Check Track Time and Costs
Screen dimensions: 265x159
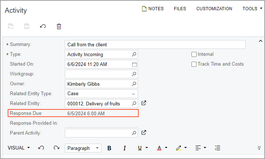click(x=194, y=64)
